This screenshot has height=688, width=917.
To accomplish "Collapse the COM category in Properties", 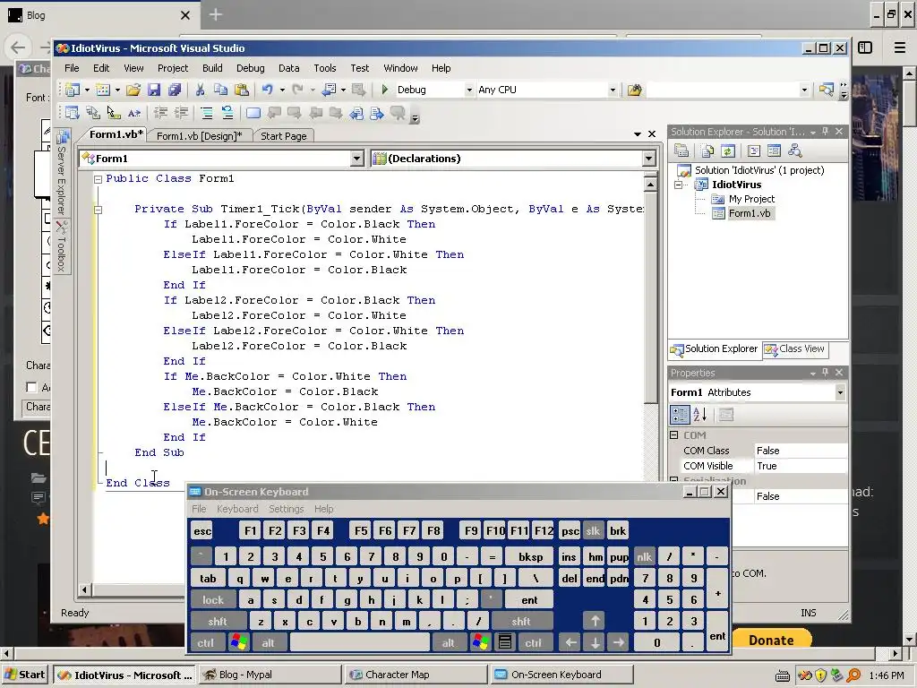I will click(673, 435).
